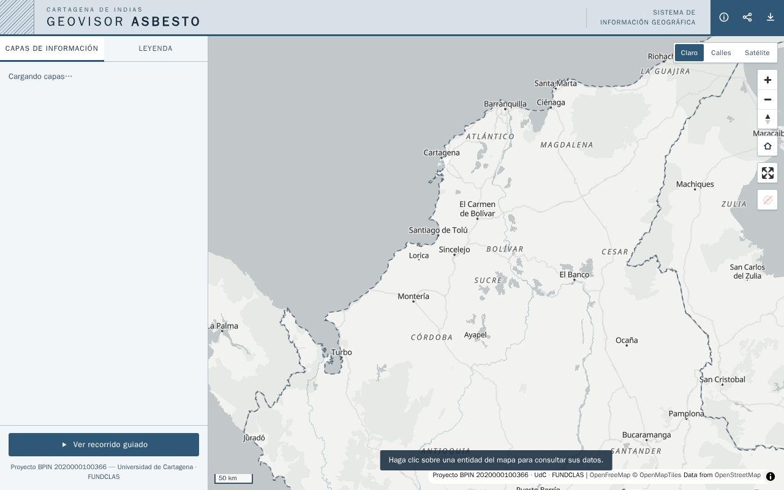Click the Ocaña city label
This screenshot has width=784, height=490.
627,341
